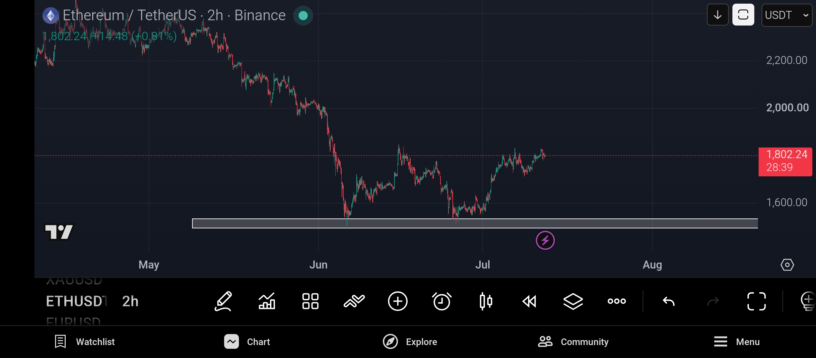Image resolution: width=816 pixels, height=358 pixels.
Task: Open the Community tab
Action: (573, 342)
